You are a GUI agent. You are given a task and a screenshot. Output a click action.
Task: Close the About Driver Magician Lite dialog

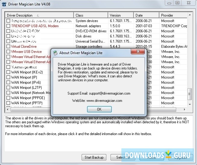pos(138,51)
